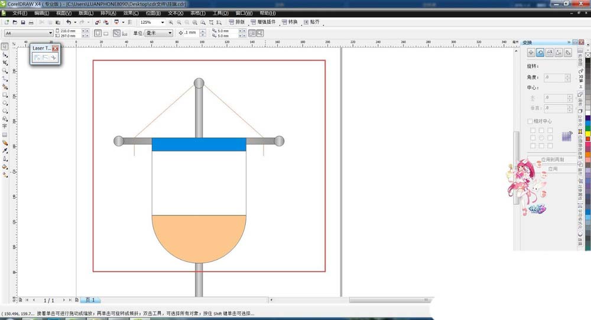The width and height of the screenshot is (591, 320).
Task: Click the Save icon in the toolbar
Action: [x=22, y=22]
